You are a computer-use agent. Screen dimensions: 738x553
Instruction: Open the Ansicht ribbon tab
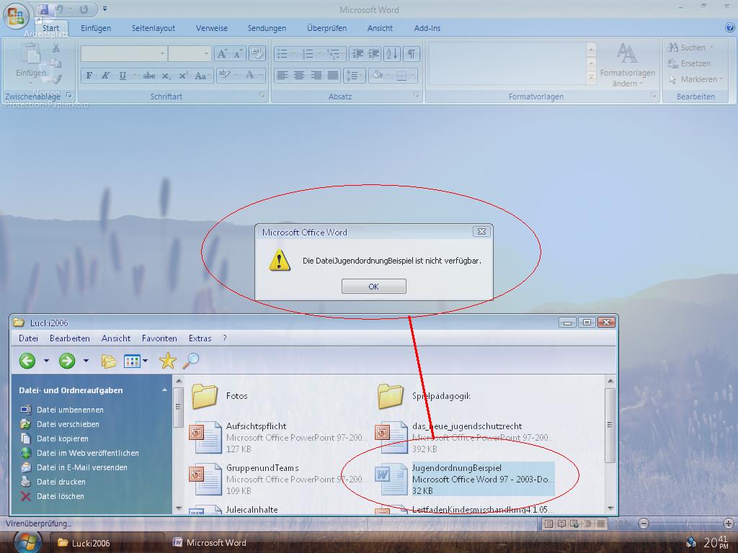380,28
